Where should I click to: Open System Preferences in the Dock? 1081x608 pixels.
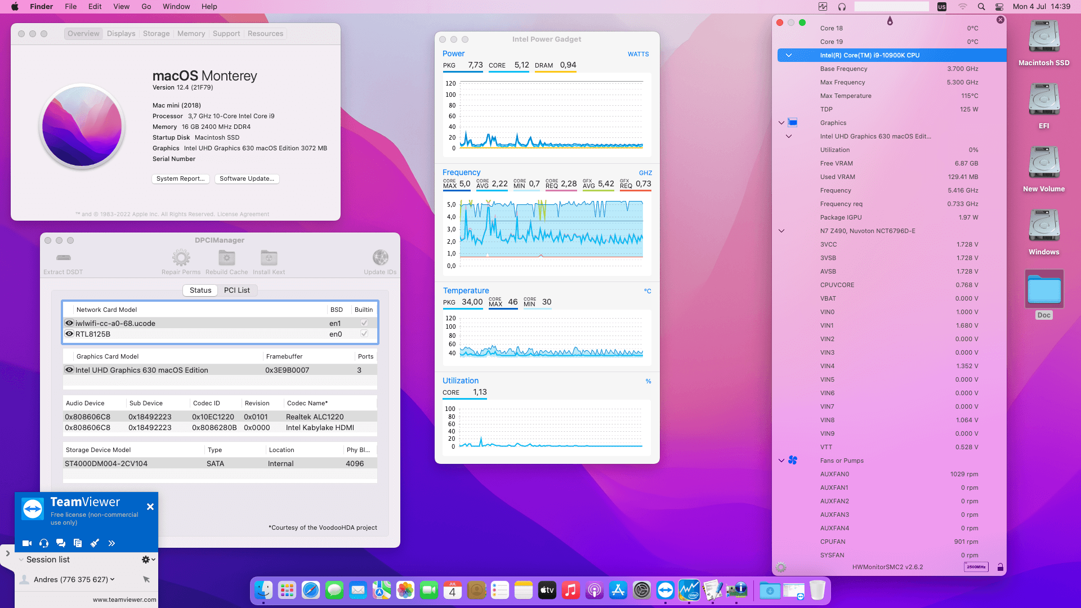point(642,590)
